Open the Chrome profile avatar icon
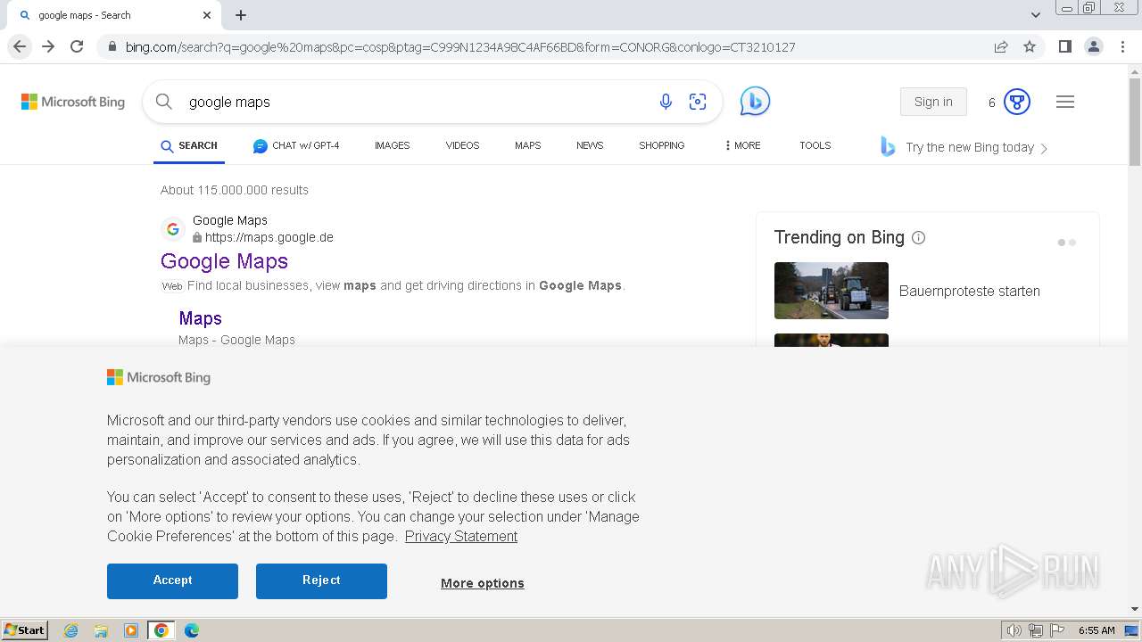1142x642 pixels. point(1093,46)
